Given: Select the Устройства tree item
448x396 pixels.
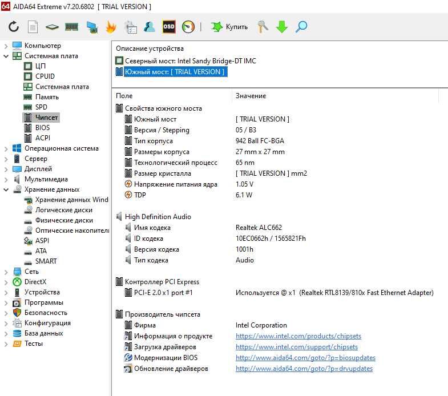Looking at the screenshot, I should click(x=42, y=292).
